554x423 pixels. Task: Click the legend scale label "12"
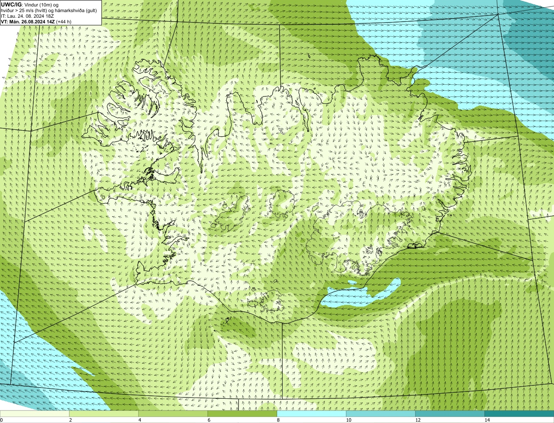(x=418, y=420)
